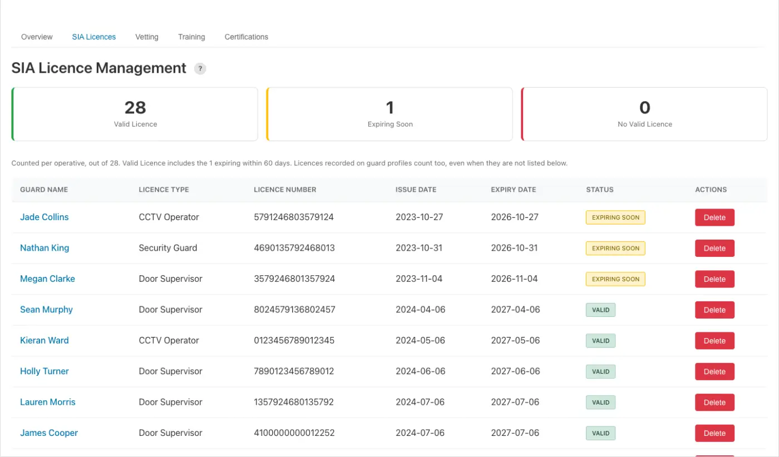The width and height of the screenshot is (779, 457).
Task: Click the Issue Date column header
Action: point(416,190)
